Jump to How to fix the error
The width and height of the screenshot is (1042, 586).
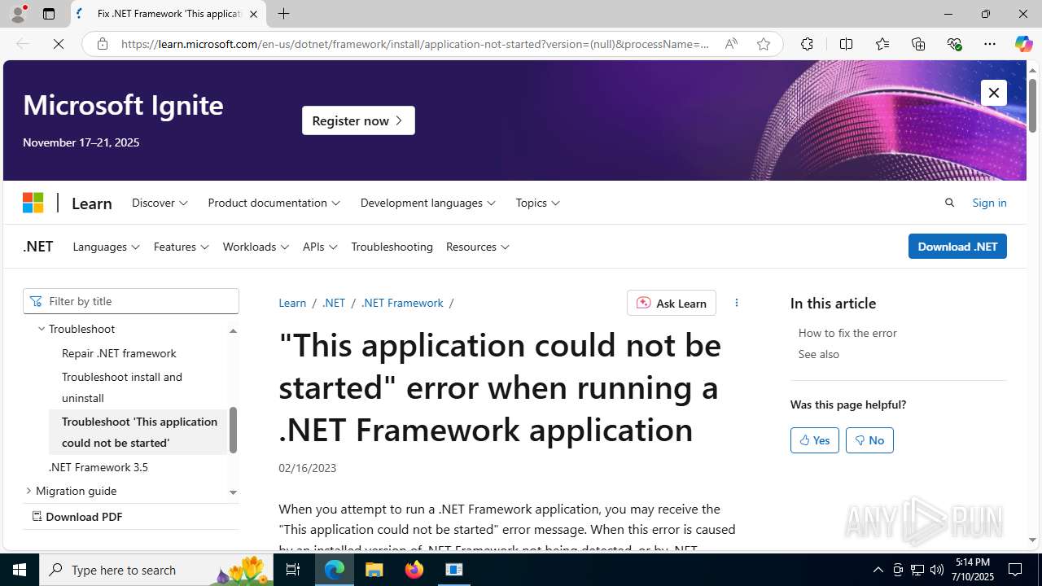[847, 333]
